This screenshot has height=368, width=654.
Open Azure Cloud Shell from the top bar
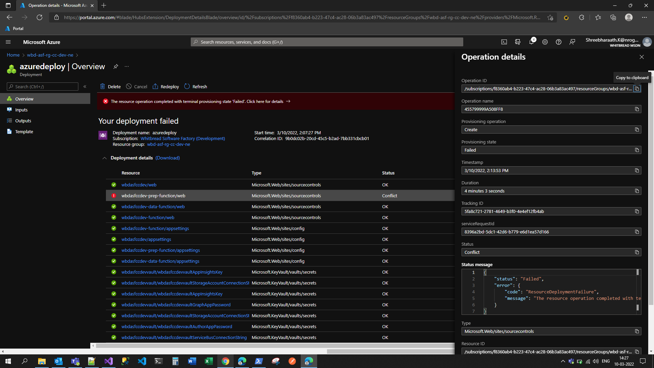[x=504, y=42]
